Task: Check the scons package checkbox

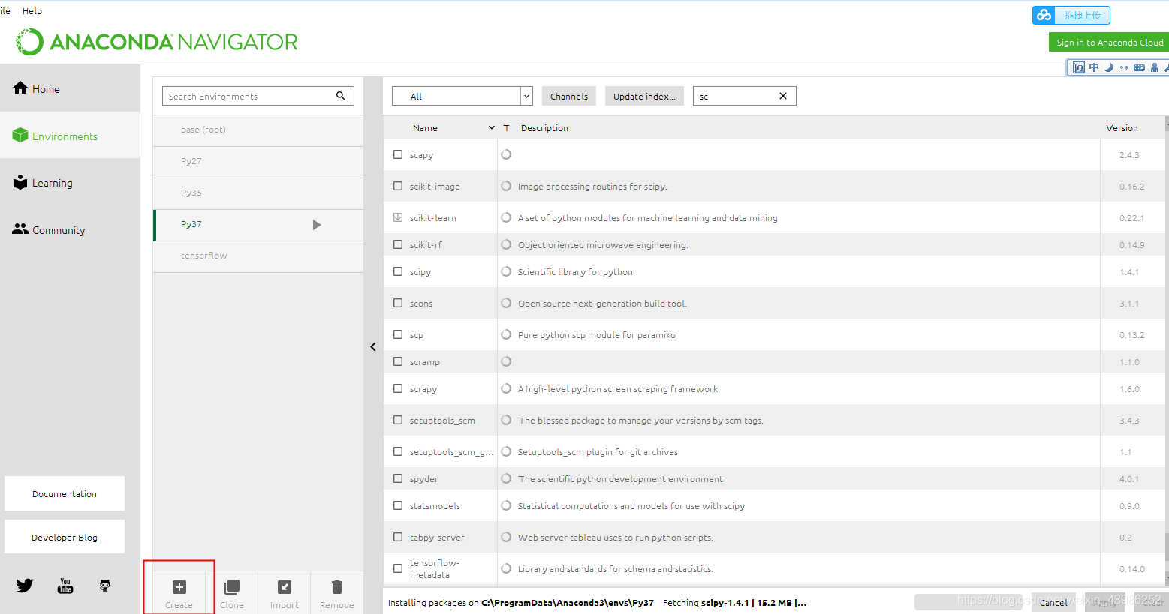Action: 398,303
